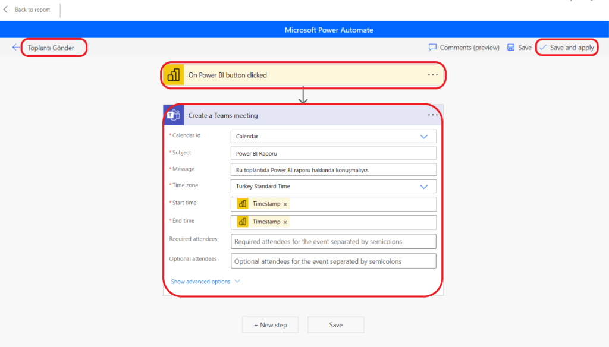Remove the End time Timestamp token
The width and height of the screenshot is (609, 347).
click(x=285, y=222)
